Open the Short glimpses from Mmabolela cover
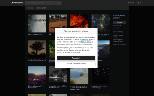This screenshot has height=96, width=154. coord(37,75)
